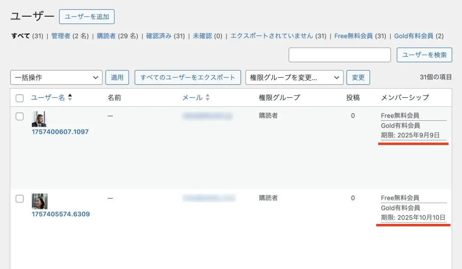462x269 pixels.
Task: Click すべてのユーザーをエクスポート button
Action: coord(188,78)
